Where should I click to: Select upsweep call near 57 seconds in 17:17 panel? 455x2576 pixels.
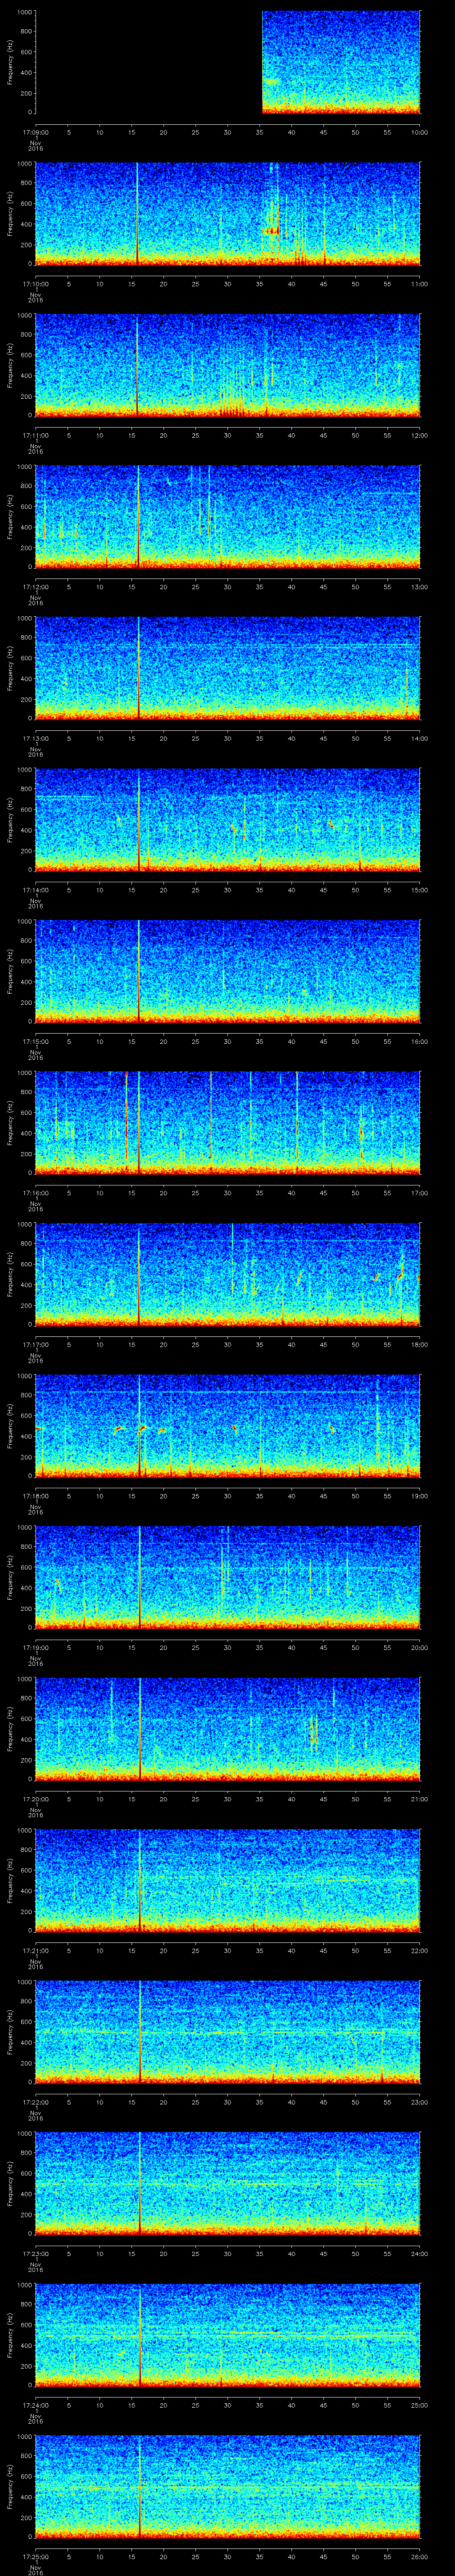pos(401,1276)
